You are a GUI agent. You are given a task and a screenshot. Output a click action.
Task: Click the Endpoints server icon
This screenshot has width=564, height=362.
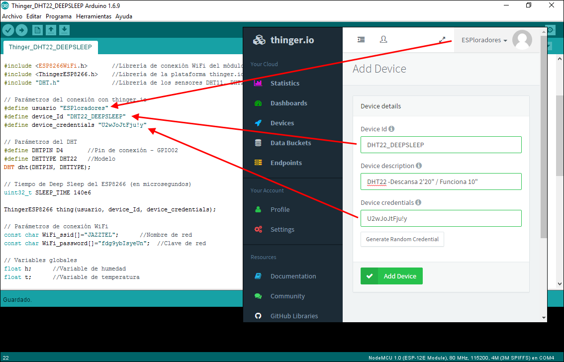pos(258,163)
